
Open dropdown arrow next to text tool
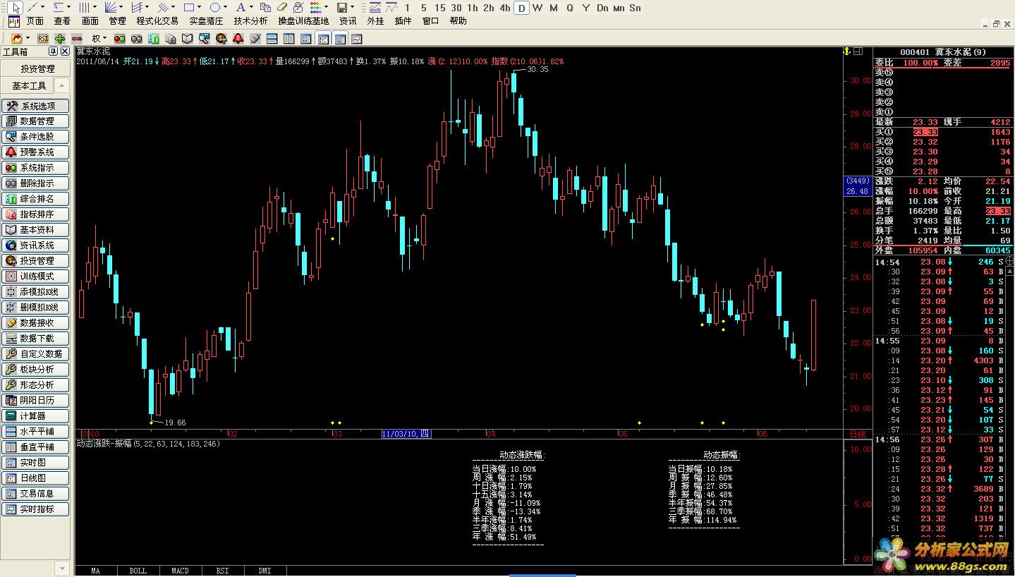(251, 8)
